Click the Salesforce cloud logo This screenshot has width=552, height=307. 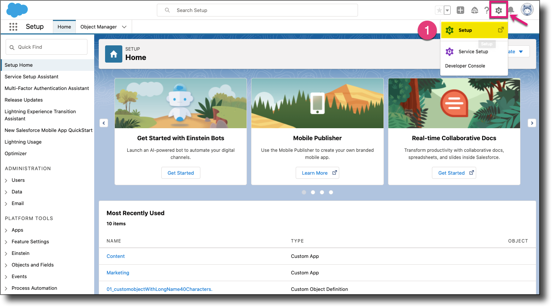pos(17,10)
